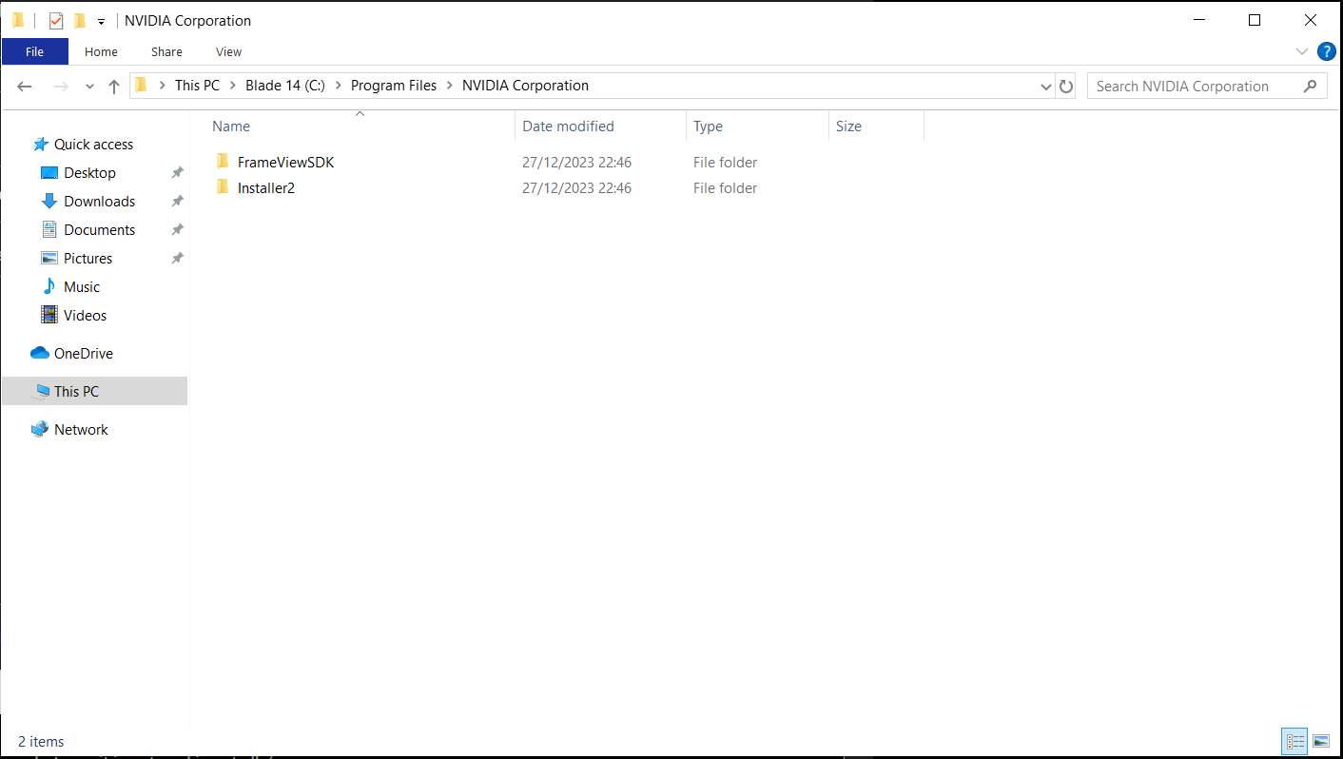The image size is (1343, 759).
Task: Refresh the folder view
Action: coord(1066,87)
